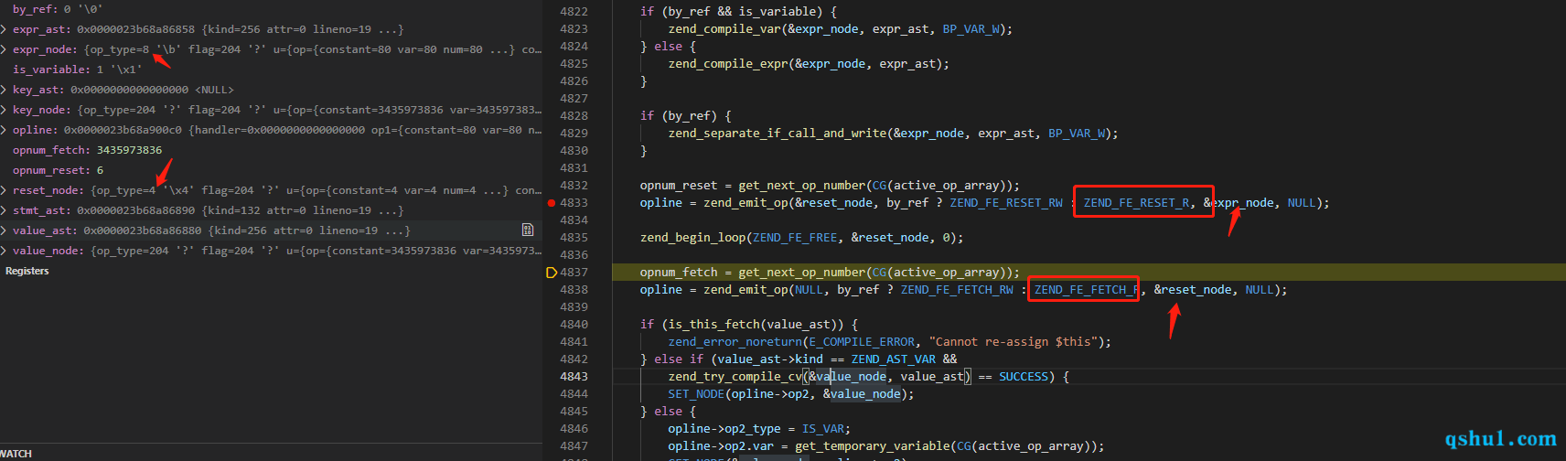Click ZEND_FE_RESET_R constant on line 4833

coord(1137,203)
